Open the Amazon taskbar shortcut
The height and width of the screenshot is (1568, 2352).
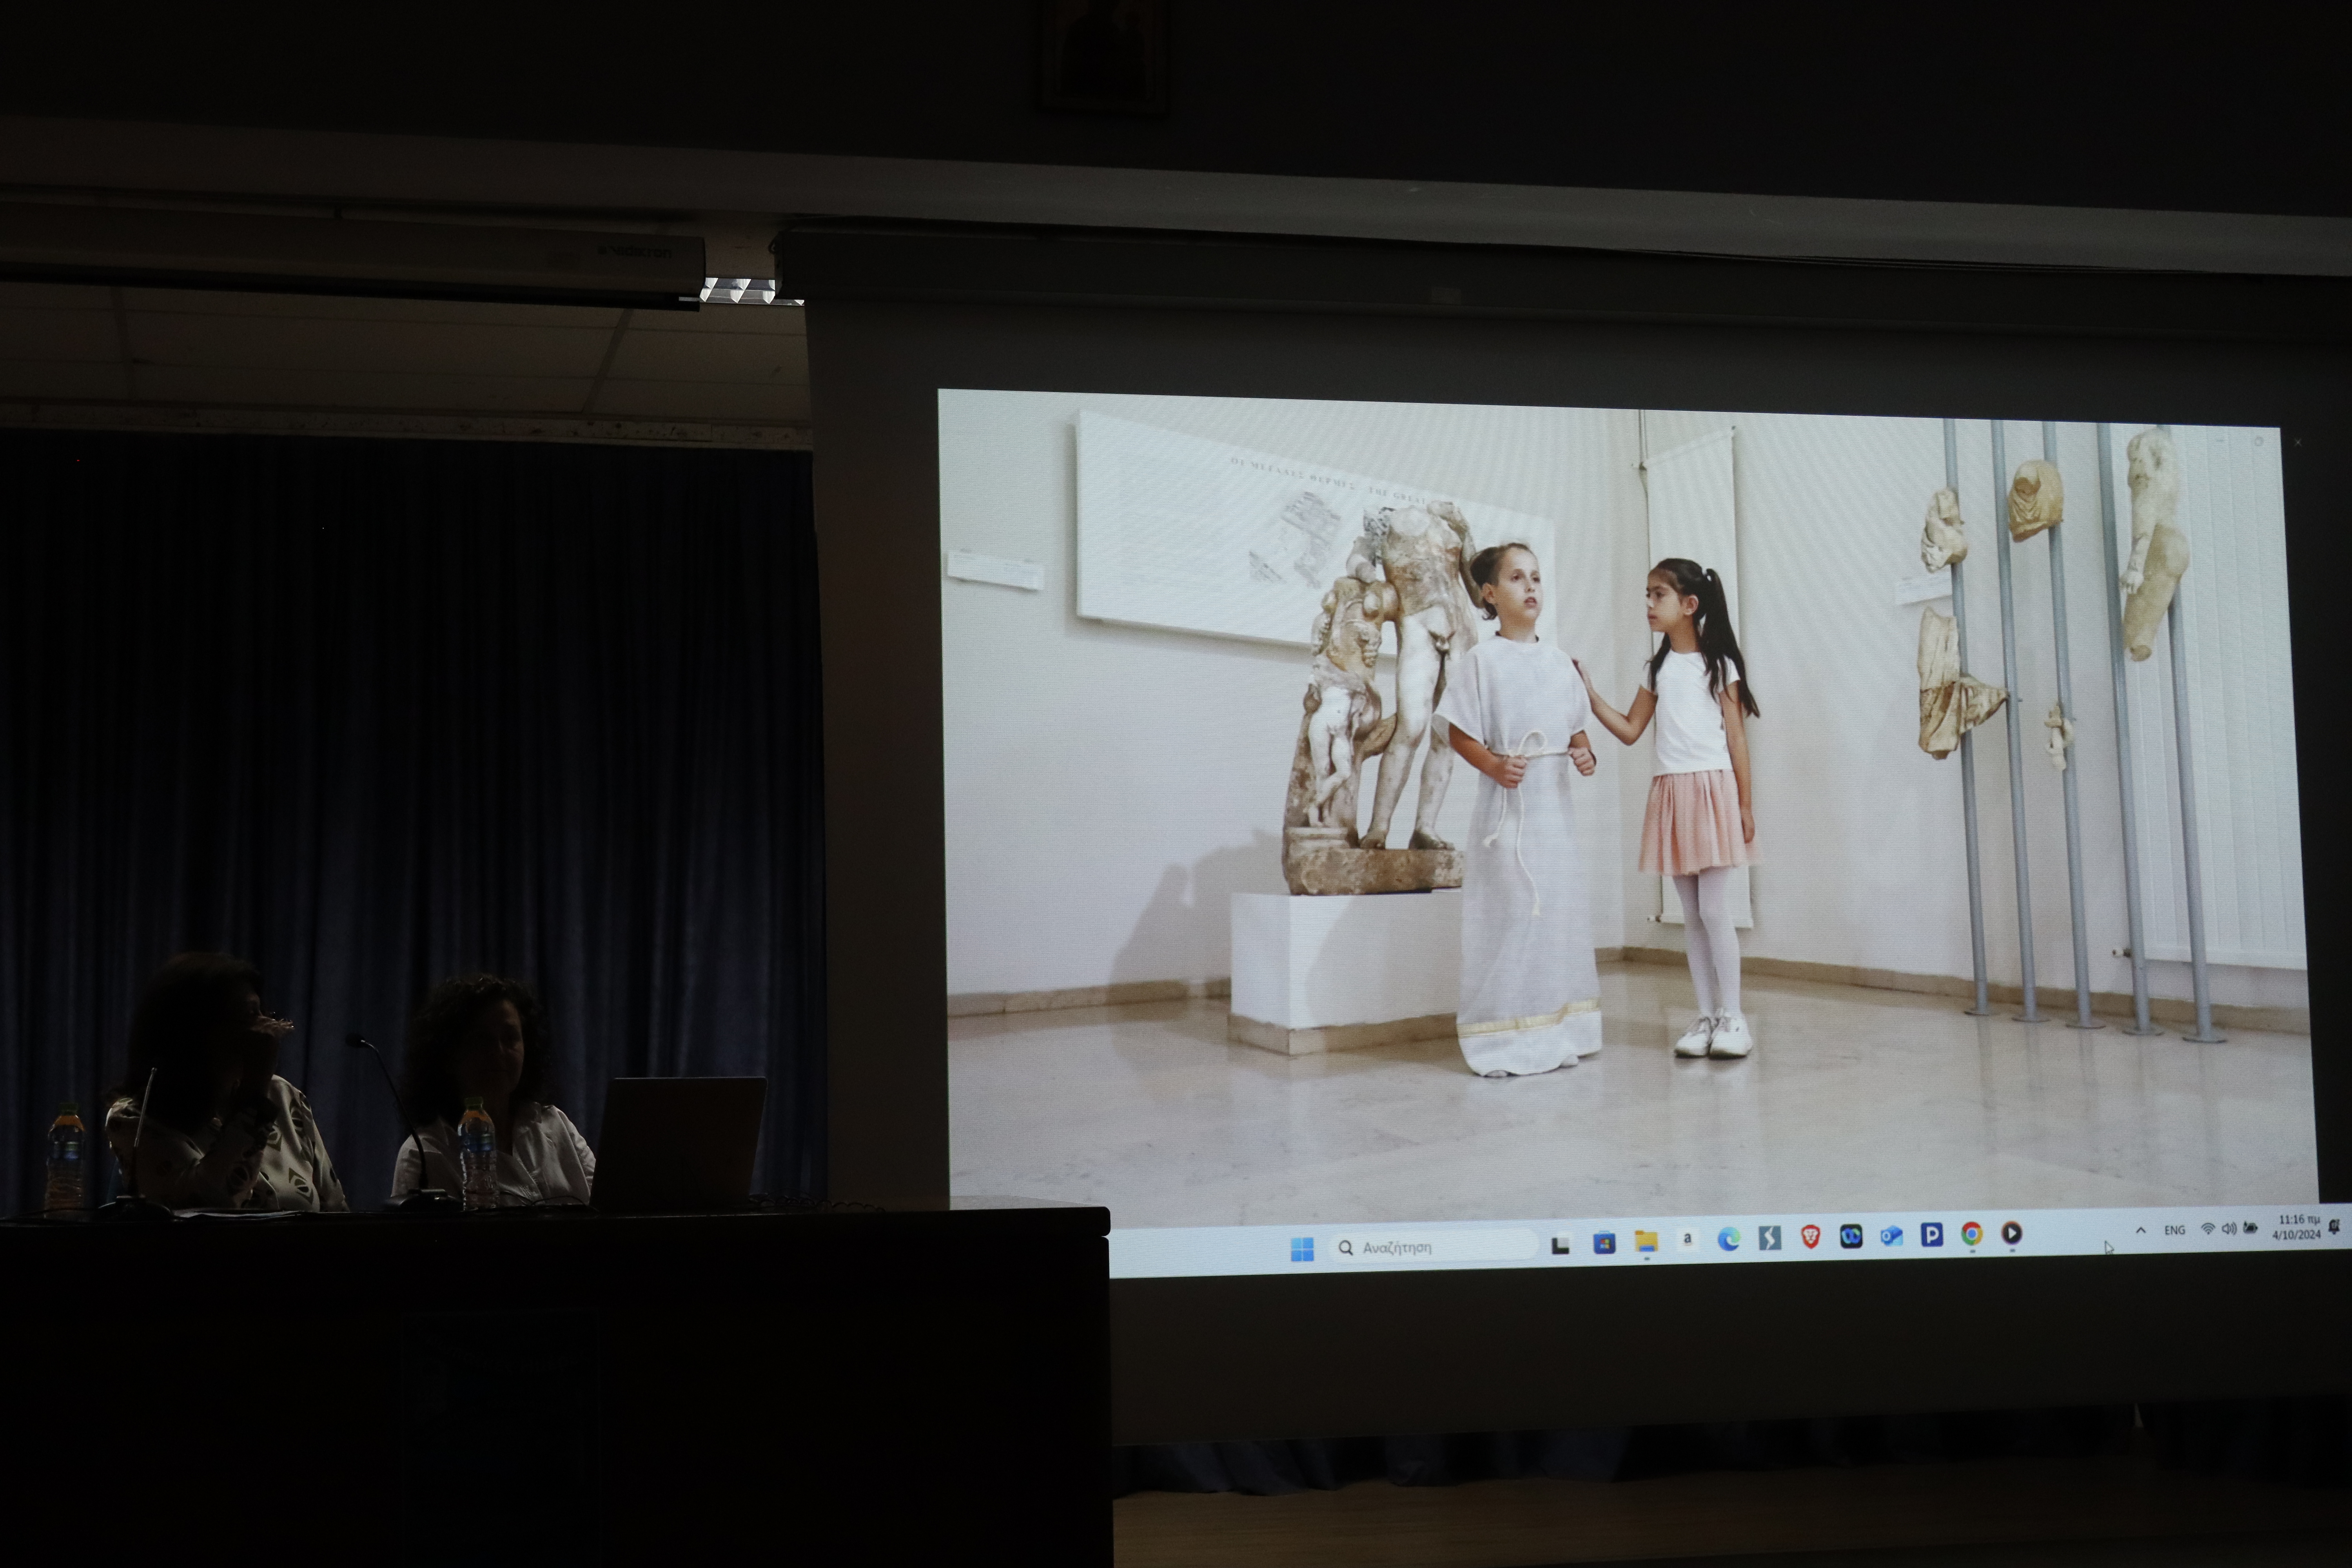(x=1687, y=1240)
